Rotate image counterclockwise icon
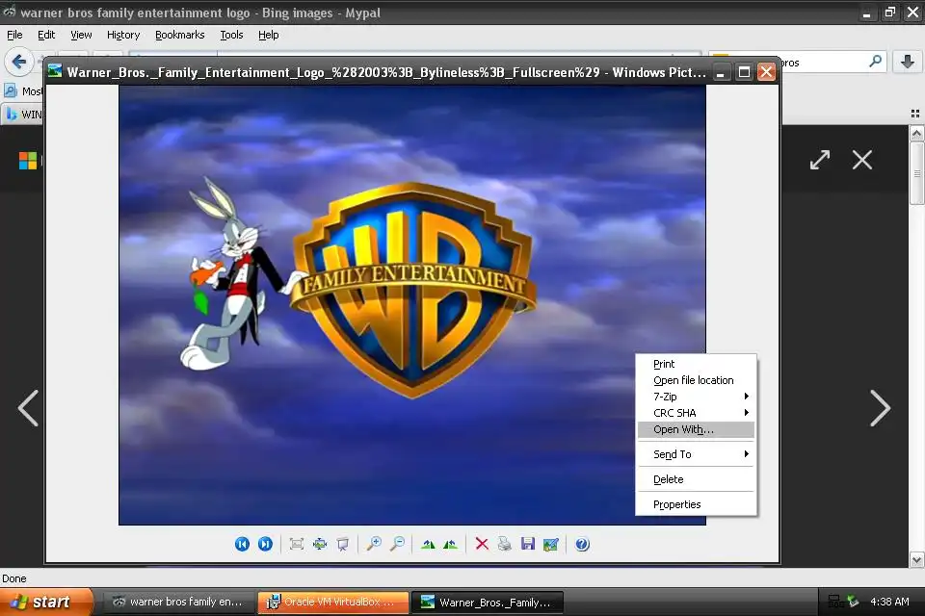 pos(451,544)
